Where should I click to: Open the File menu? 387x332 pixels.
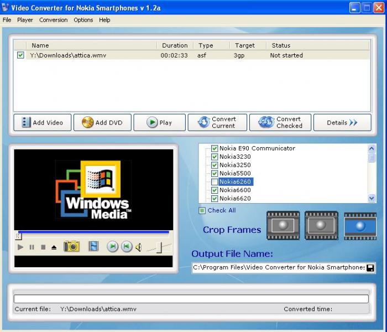(x=7, y=20)
